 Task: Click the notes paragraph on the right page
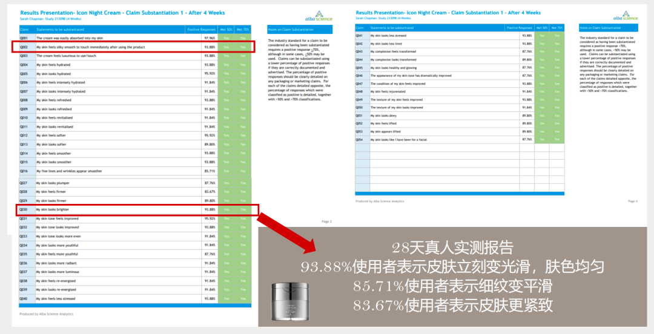pyautogui.click(x=609, y=64)
